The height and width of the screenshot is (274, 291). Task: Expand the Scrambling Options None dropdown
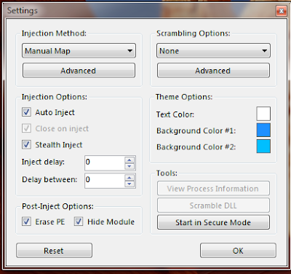[x=213, y=50]
